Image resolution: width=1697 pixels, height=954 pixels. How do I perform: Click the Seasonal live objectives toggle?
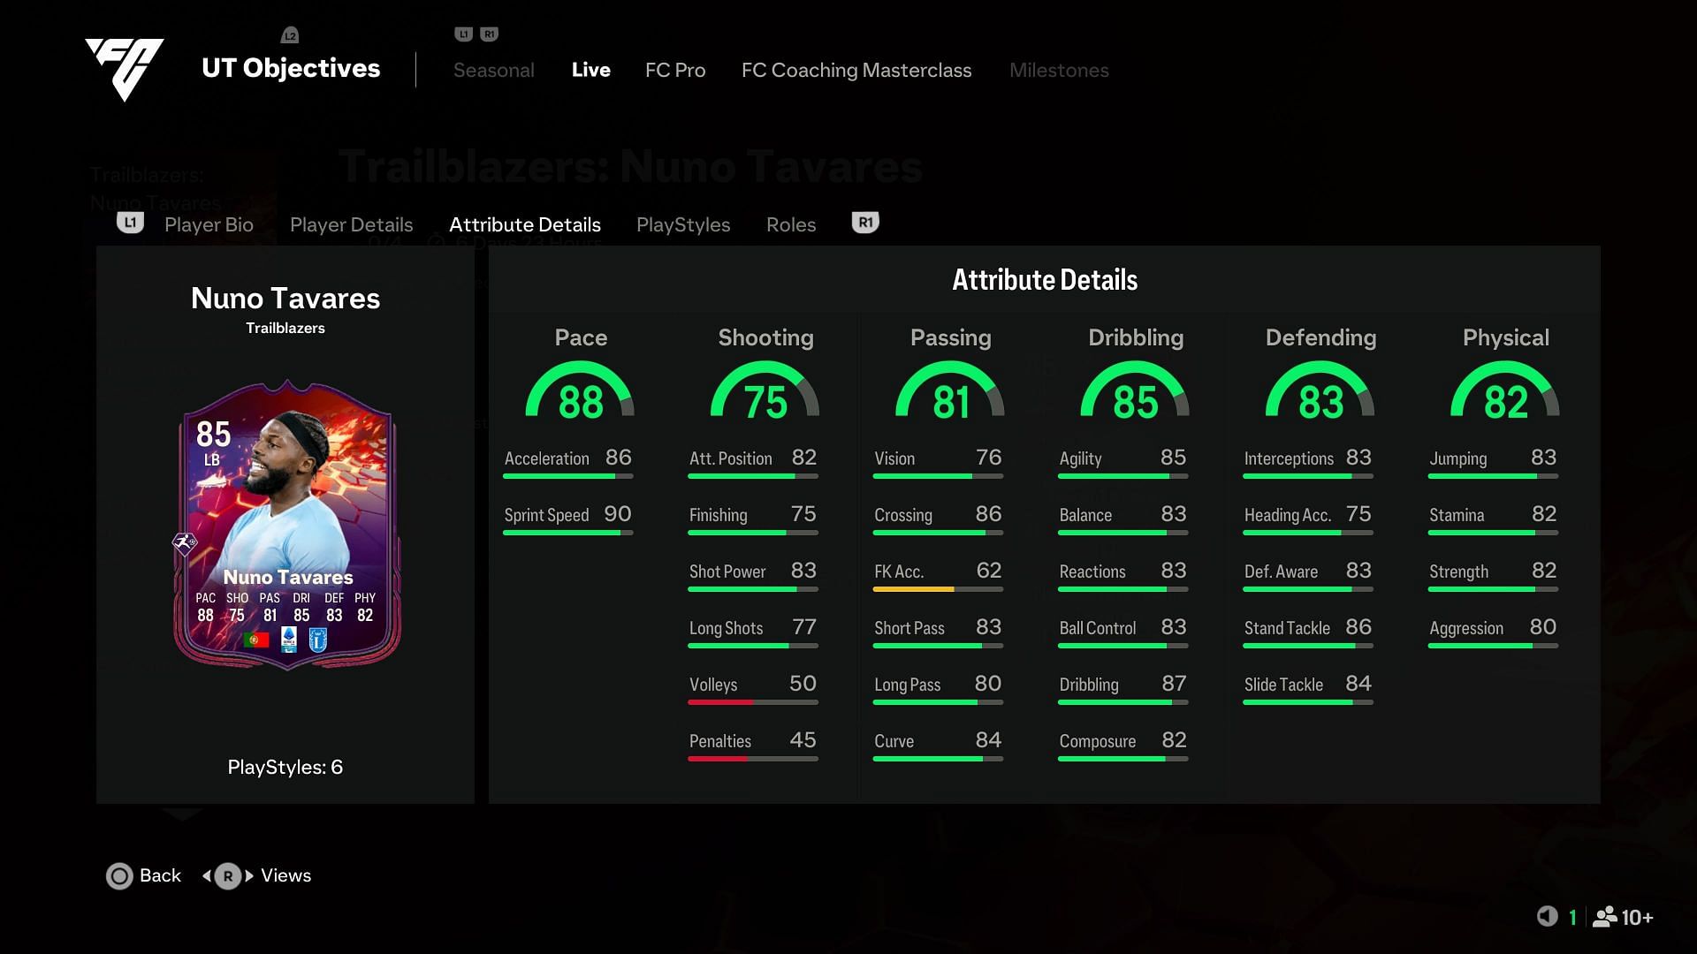[x=493, y=69]
